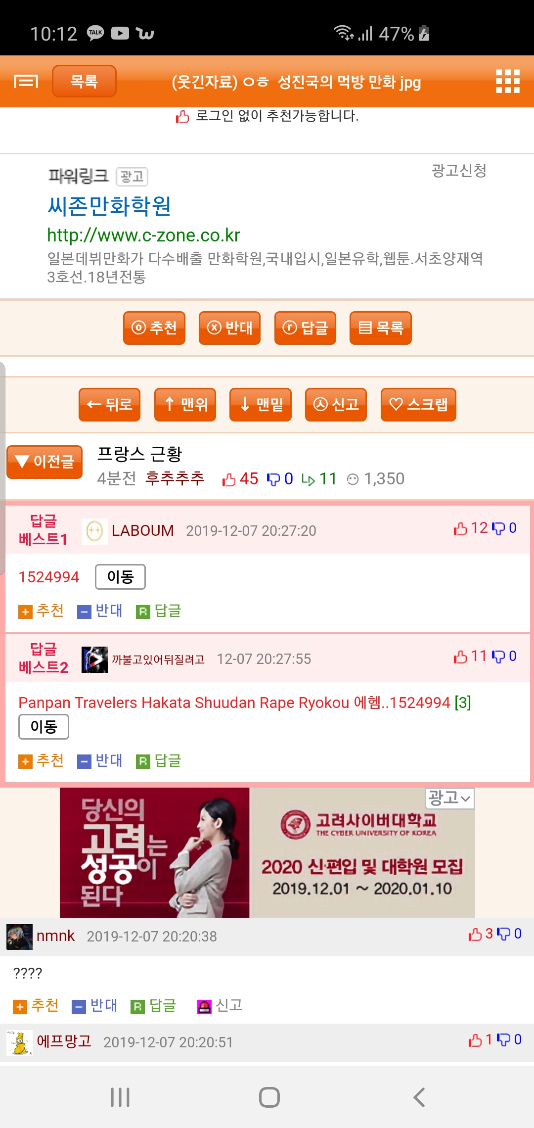
Task: Recommend the post with orange 추천 button
Action: pyautogui.click(x=154, y=328)
